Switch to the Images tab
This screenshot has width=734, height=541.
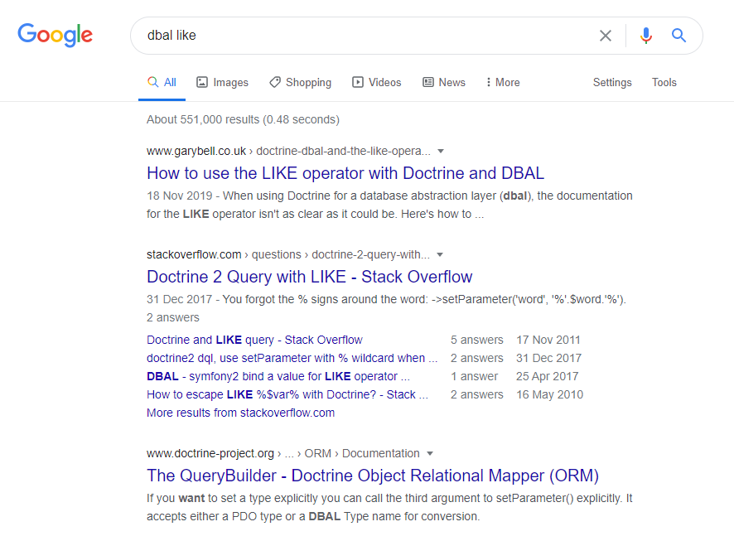click(x=222, y=82)
